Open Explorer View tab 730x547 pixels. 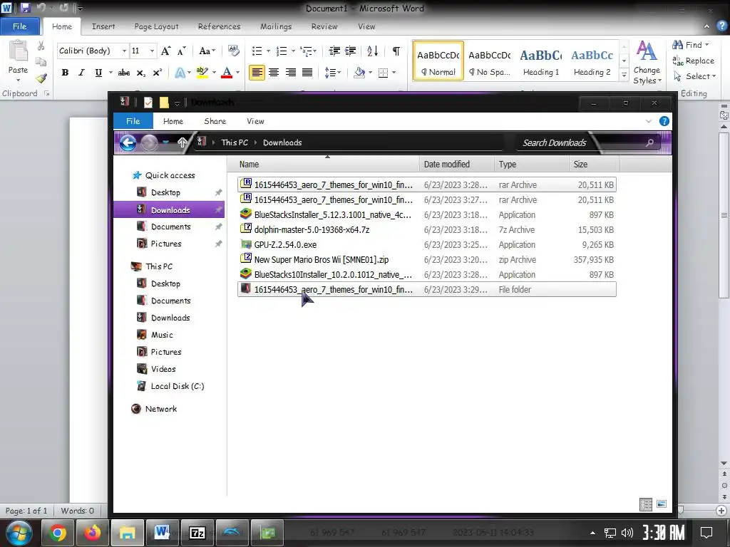tap(255, 121)
